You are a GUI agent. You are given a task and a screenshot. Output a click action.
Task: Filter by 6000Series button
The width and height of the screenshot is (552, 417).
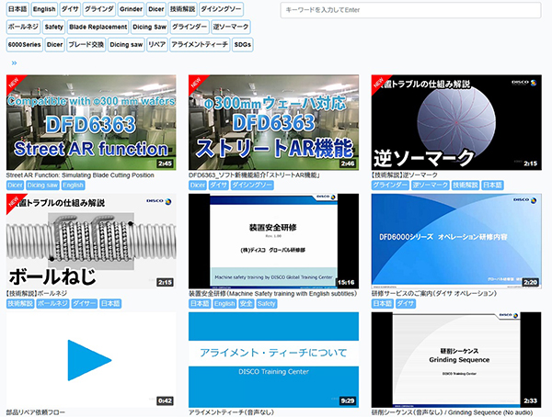(x=25, y=45)
